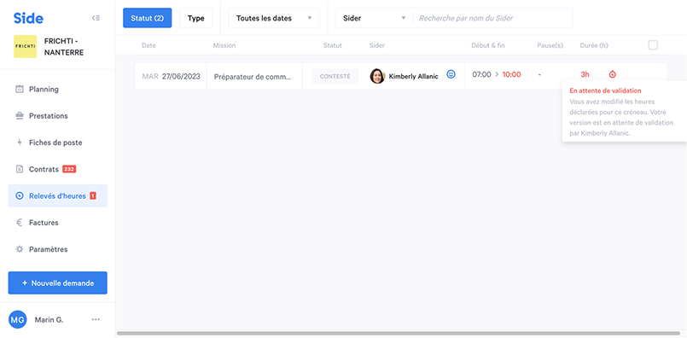Click the Durée (h) column header
The image size is (687, 338).
tap(594, 45)
